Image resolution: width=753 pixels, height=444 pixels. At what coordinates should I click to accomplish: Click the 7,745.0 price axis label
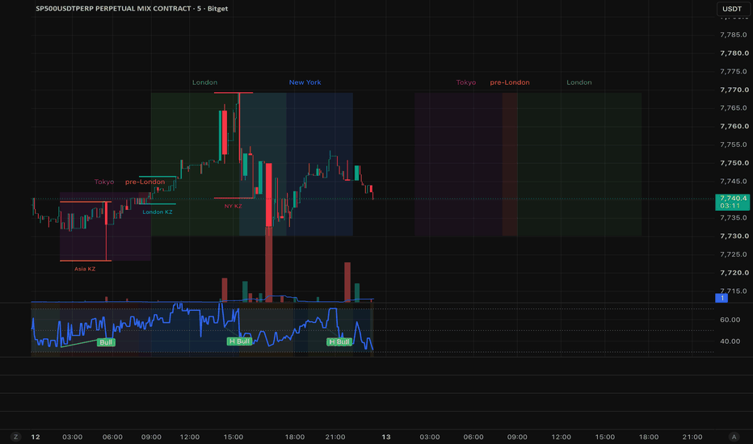(734, 182)
